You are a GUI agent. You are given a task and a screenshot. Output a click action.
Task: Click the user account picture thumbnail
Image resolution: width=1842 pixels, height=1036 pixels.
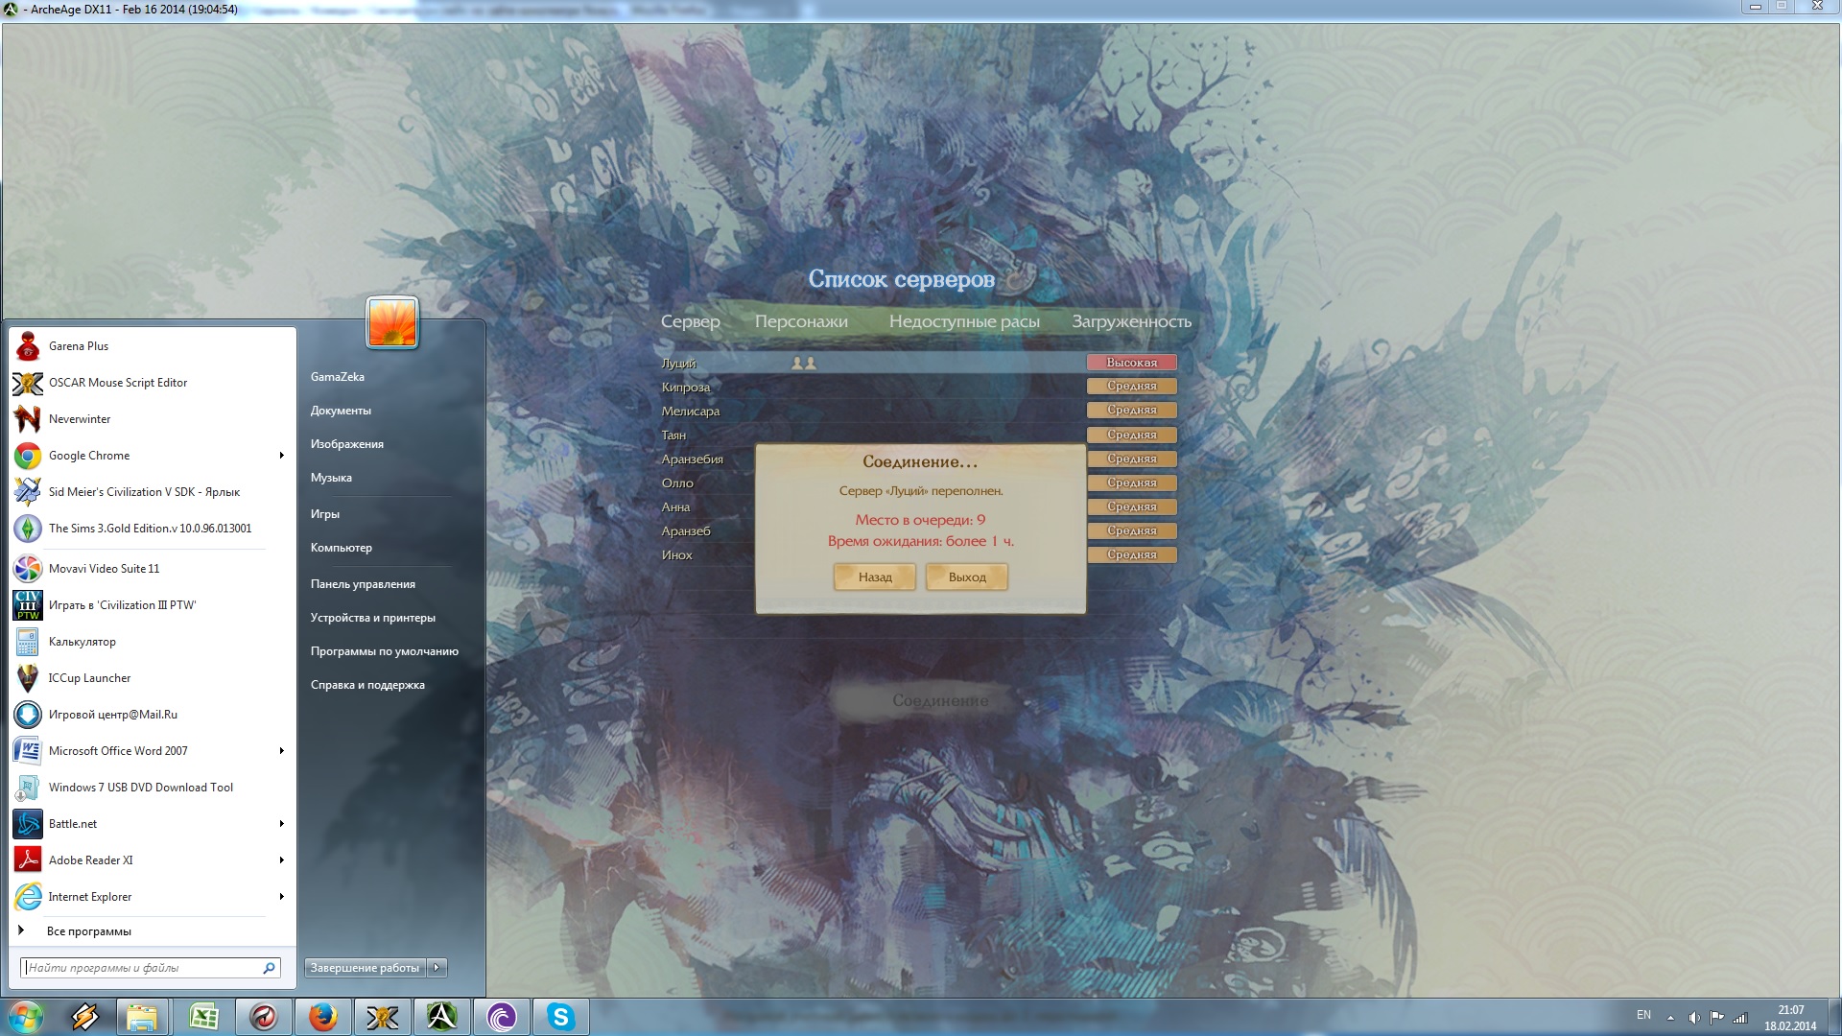coord(391,322)
